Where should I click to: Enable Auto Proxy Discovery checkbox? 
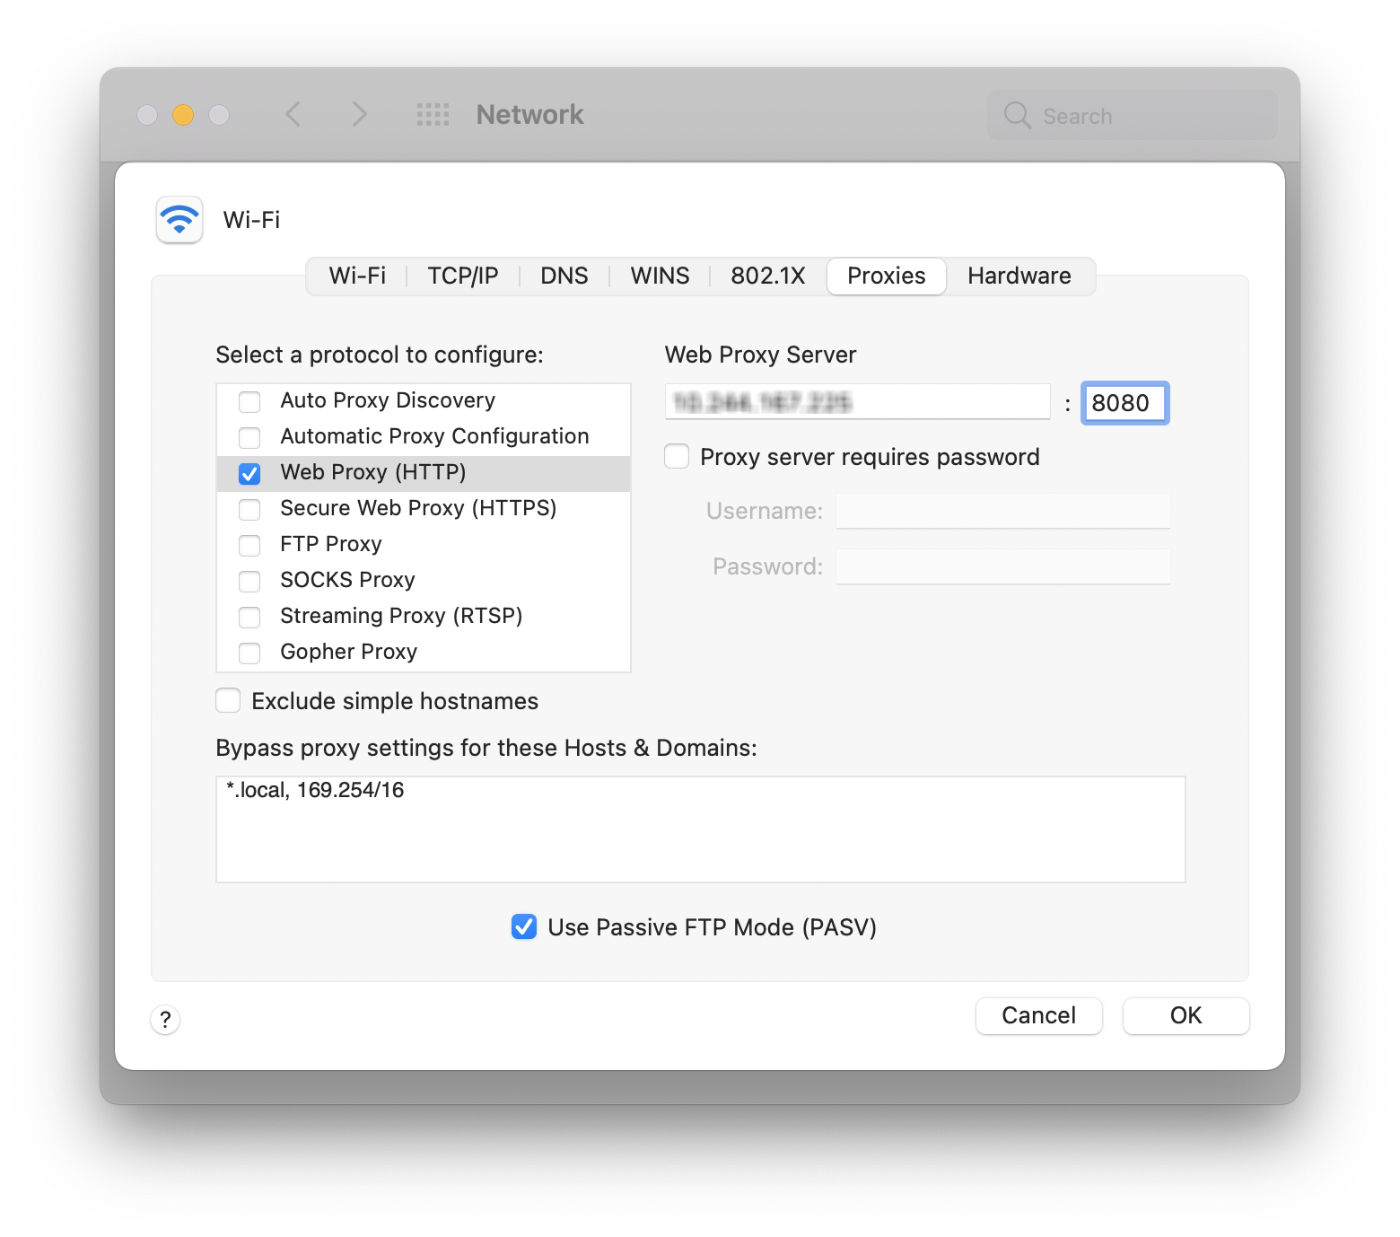249,401
